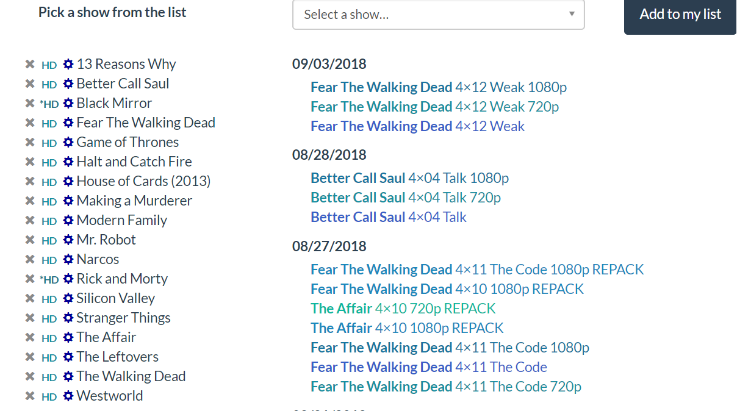
Task: Toggle HD quality for Silicon Valley
Action: click(49, 299)
